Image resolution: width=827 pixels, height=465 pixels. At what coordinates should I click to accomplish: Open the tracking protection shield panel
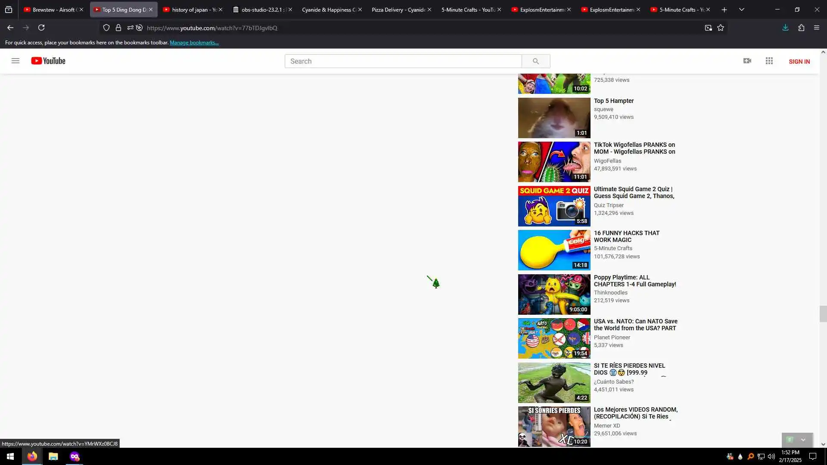(x=106, y=28)
